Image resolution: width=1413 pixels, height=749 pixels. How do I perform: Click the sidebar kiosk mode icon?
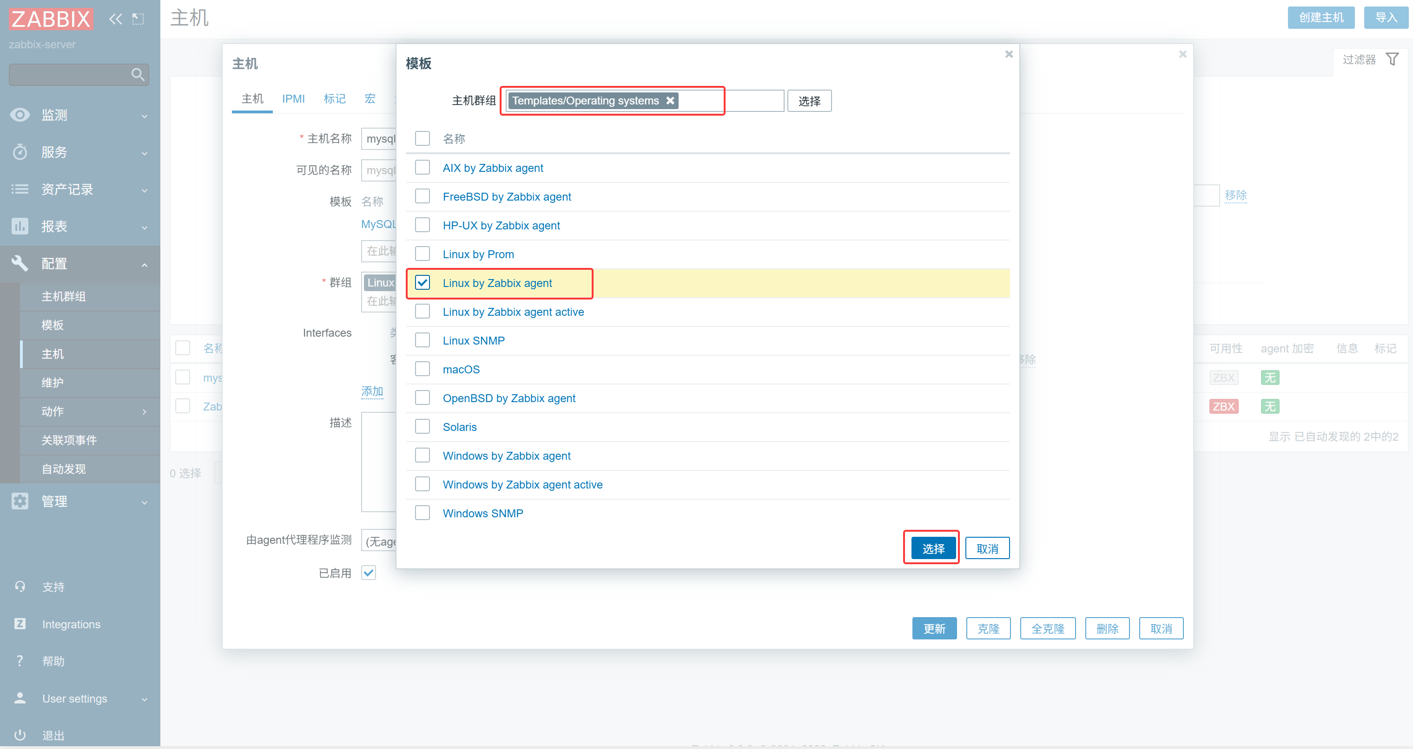[138, 19]
